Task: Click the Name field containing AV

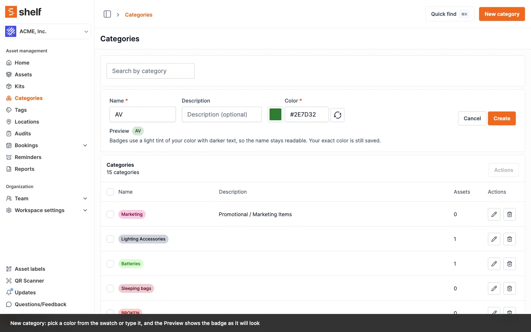Action: coord(143,114)
